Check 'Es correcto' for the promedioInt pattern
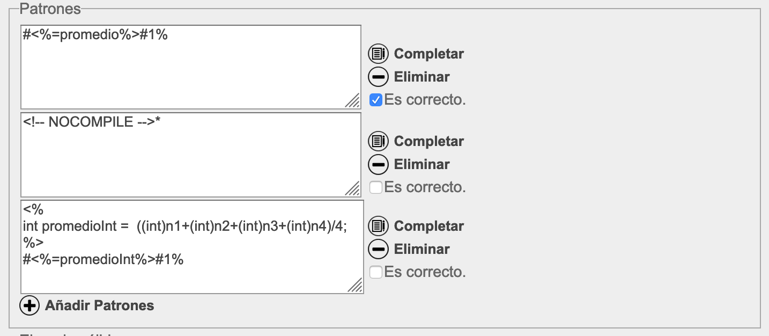Viewport: 769px width, 336px height. (x=376, y=272)
